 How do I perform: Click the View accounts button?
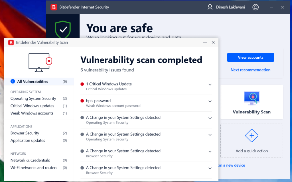pos(250,57)
